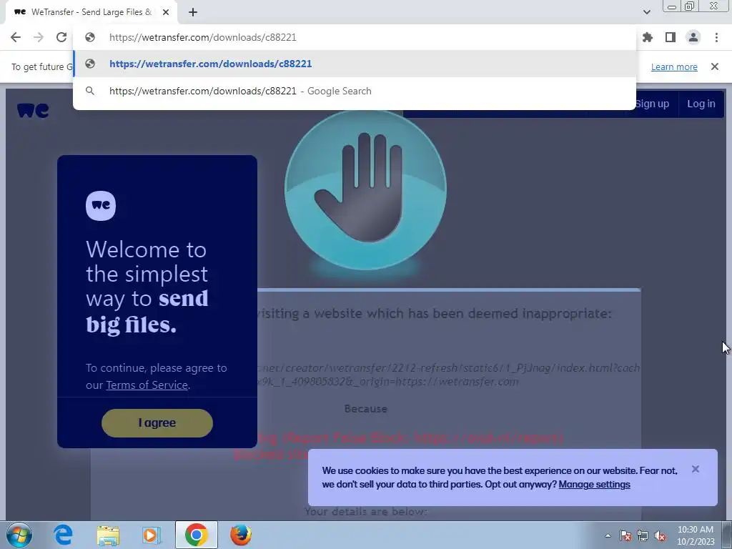Reload the page with the refresh icon
The width and height of the screenshot is (732, 549).
click(x=61, y=37)
